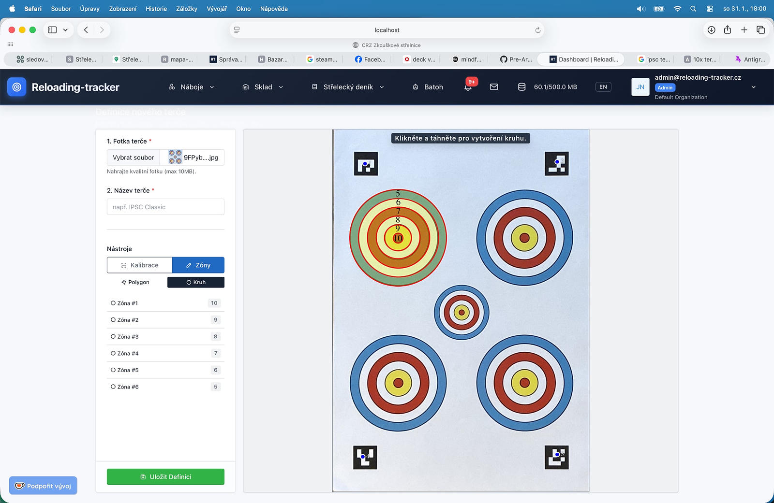The image size is (774, 503).
Task: Open the notifications bell with 9+ badge
Action: (x=468, y=87)
